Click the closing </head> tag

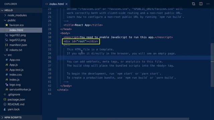click(66, 29)
